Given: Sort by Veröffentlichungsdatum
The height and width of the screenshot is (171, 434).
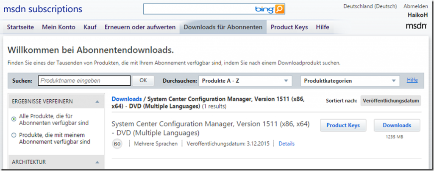Looking at the screenshot, I should point(391,101).
